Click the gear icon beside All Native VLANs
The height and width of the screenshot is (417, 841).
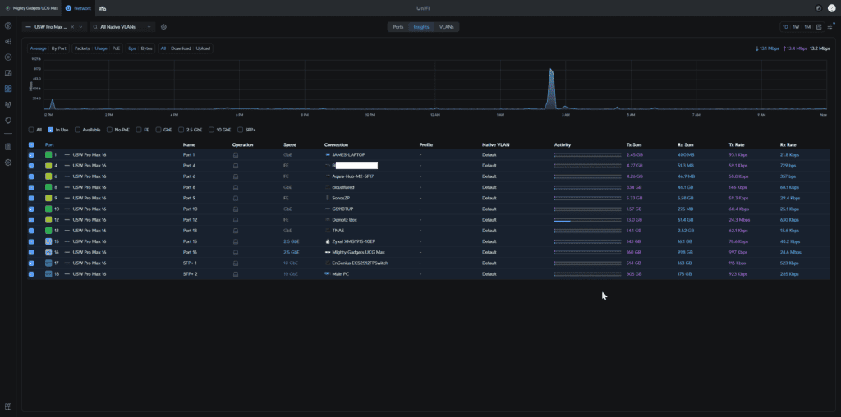point(163,27)
